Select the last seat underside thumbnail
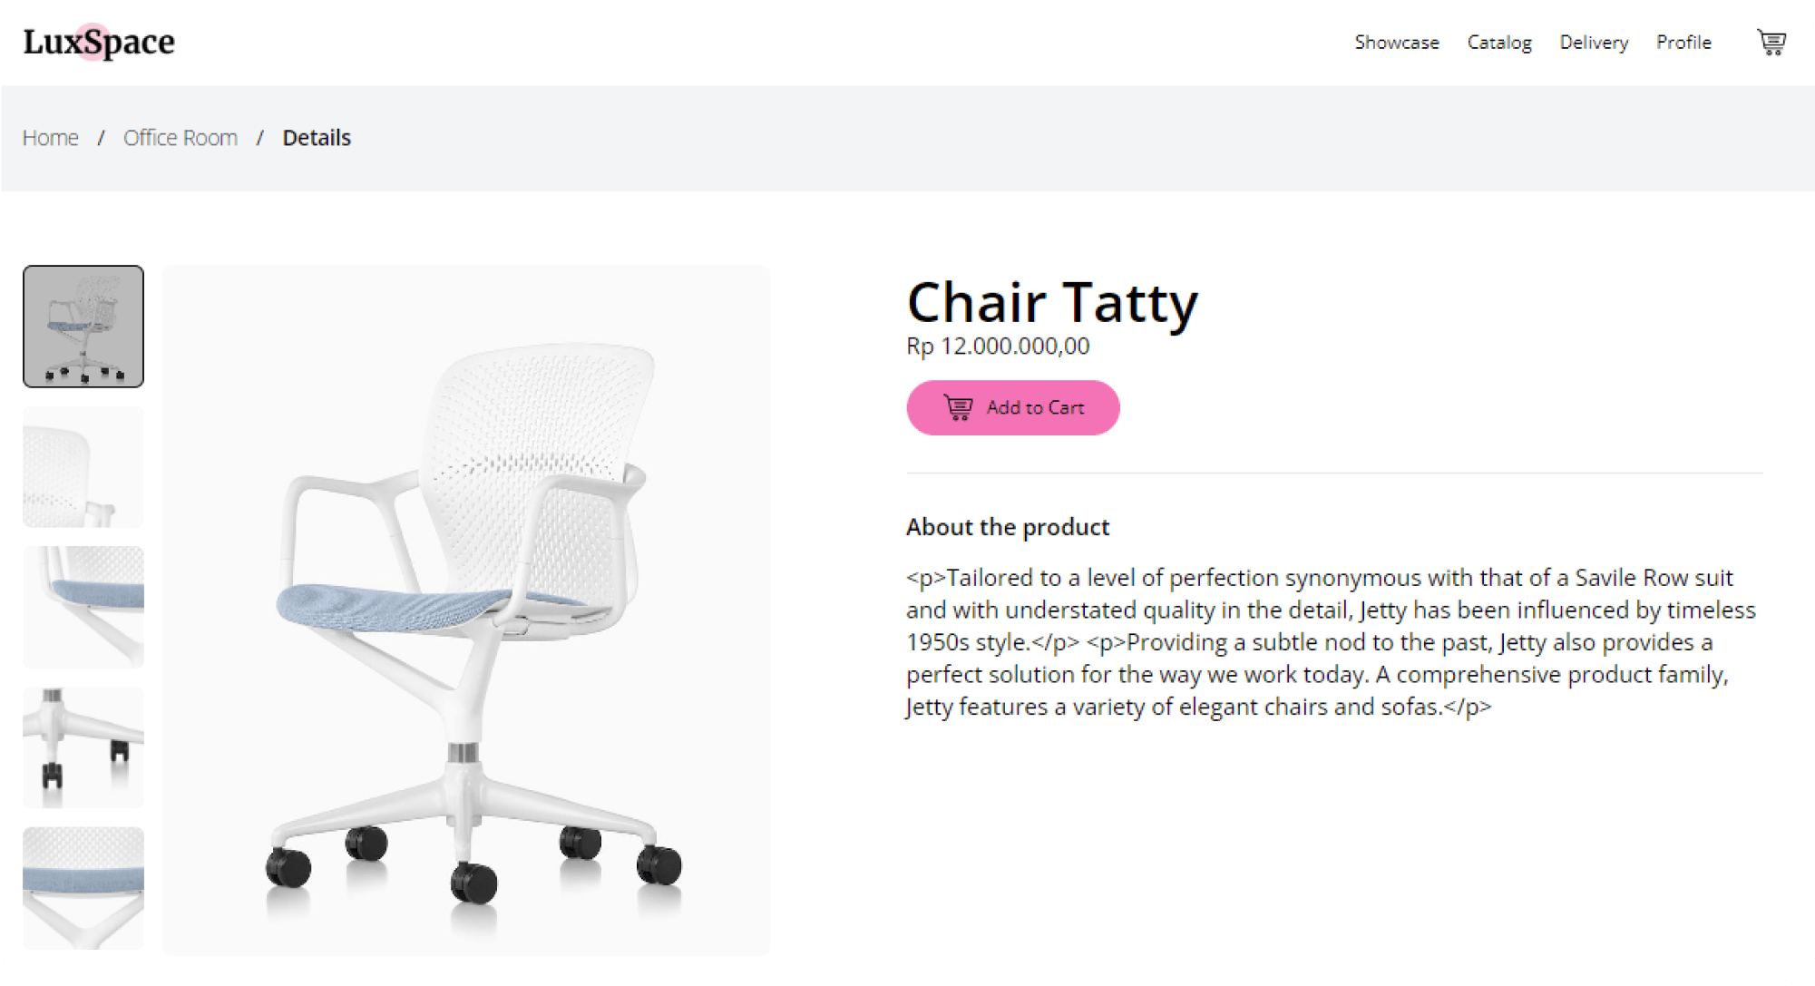Viewport: 1815px width, 986px height. 83,888
